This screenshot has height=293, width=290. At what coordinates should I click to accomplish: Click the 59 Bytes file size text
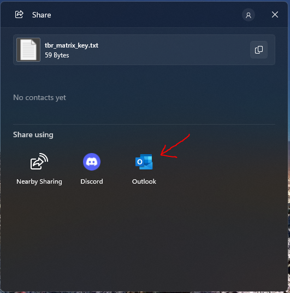(57, 55)
